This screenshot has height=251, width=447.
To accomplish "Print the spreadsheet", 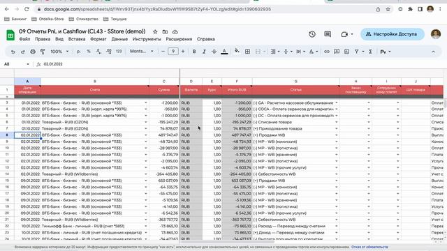I will (33, 52).
